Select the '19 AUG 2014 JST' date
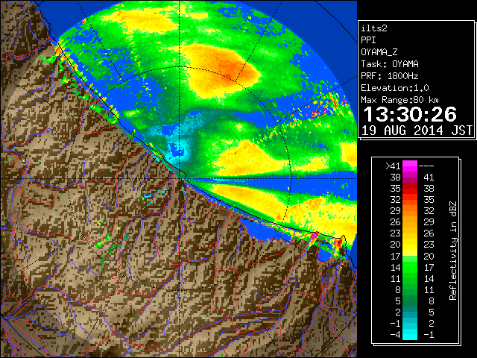The image size is (477, 358). [x=417, y=131]
